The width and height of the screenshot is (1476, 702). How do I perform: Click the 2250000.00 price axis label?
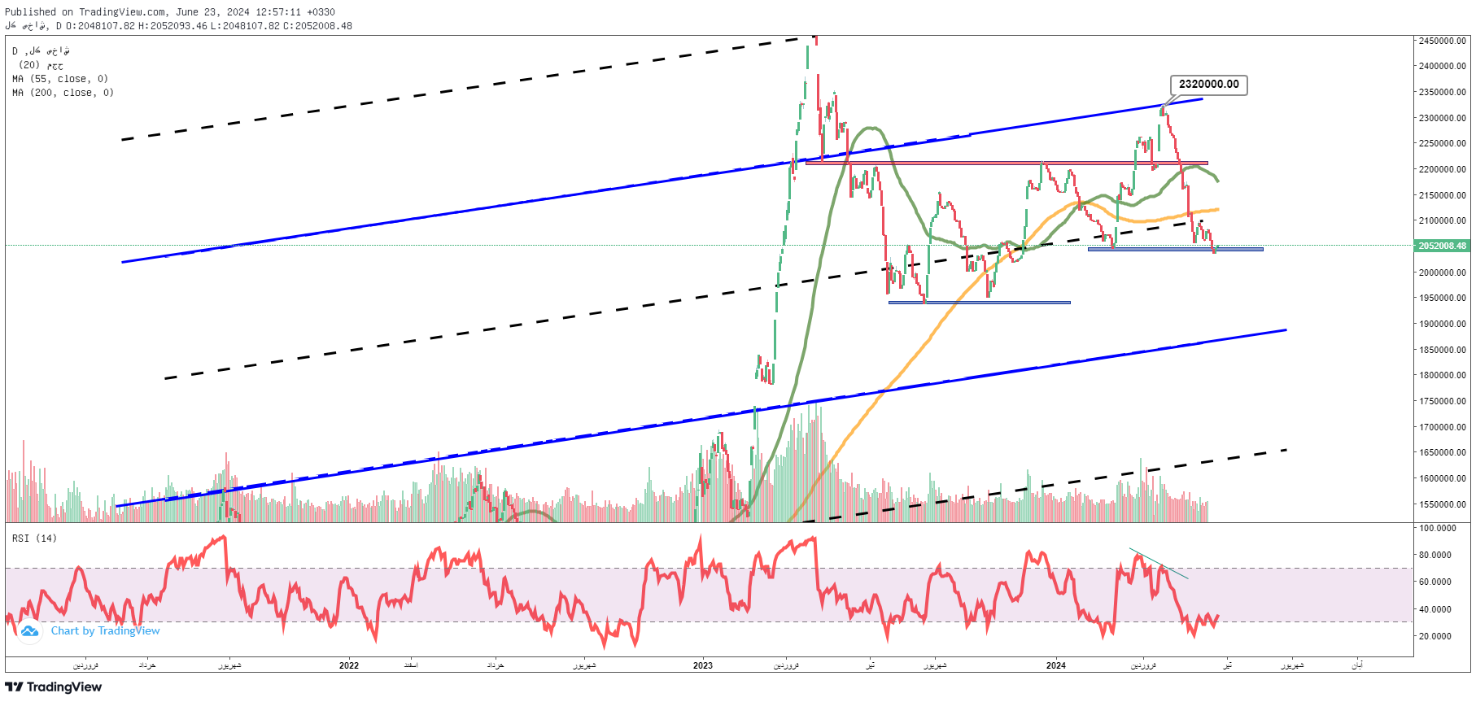(x=1443, y=143)
